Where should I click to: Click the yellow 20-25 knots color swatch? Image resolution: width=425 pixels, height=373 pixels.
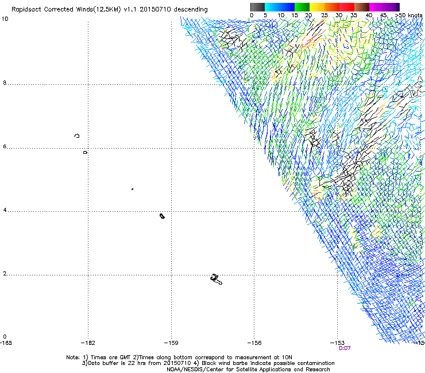click(317, 7)
